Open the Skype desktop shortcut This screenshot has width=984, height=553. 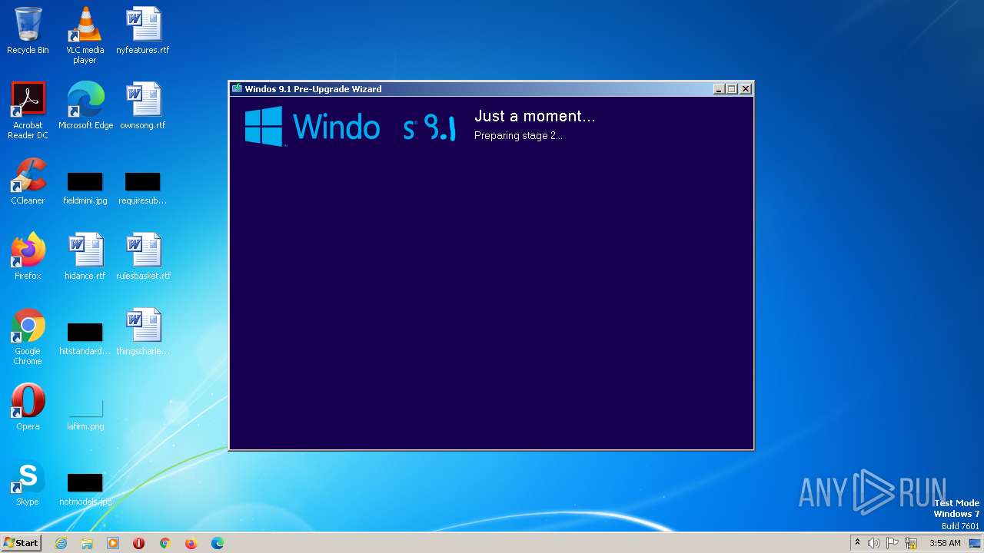click(28, 482)
